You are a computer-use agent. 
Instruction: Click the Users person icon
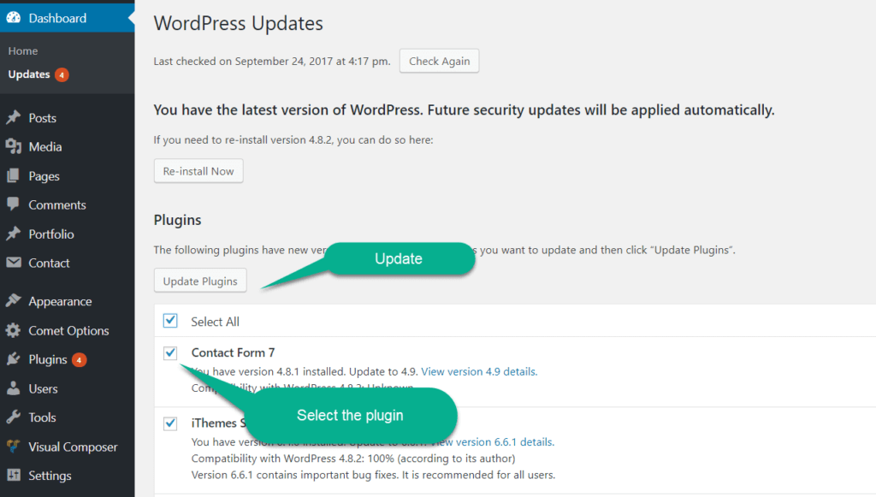click(14, 388)
